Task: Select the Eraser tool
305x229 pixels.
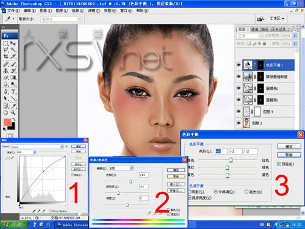Action: point(5,78)
